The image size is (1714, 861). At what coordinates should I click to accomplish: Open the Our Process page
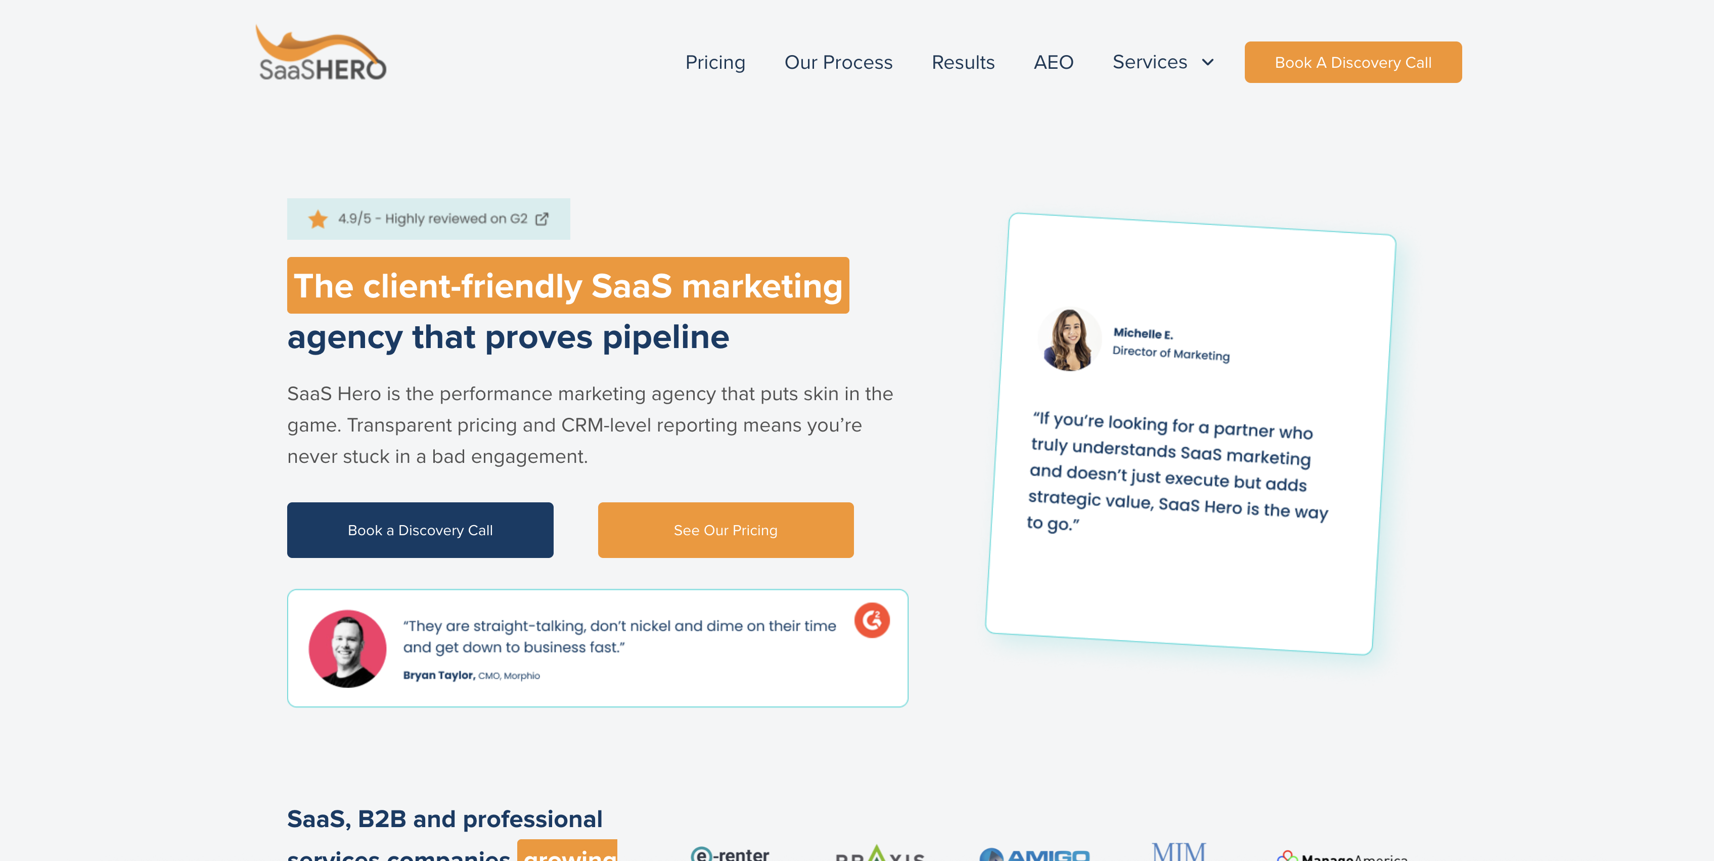point(838,62)
